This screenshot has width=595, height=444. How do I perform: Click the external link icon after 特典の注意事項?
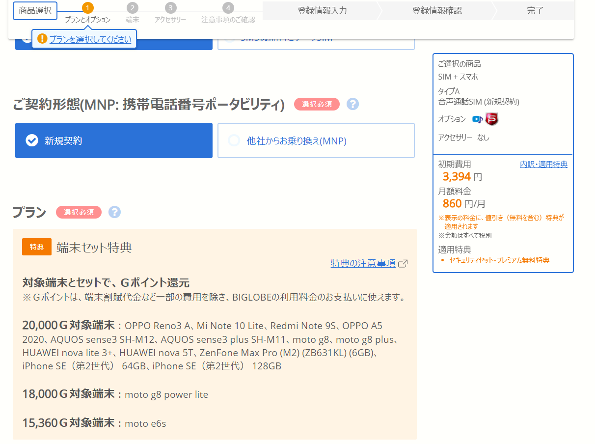point(403,264)
